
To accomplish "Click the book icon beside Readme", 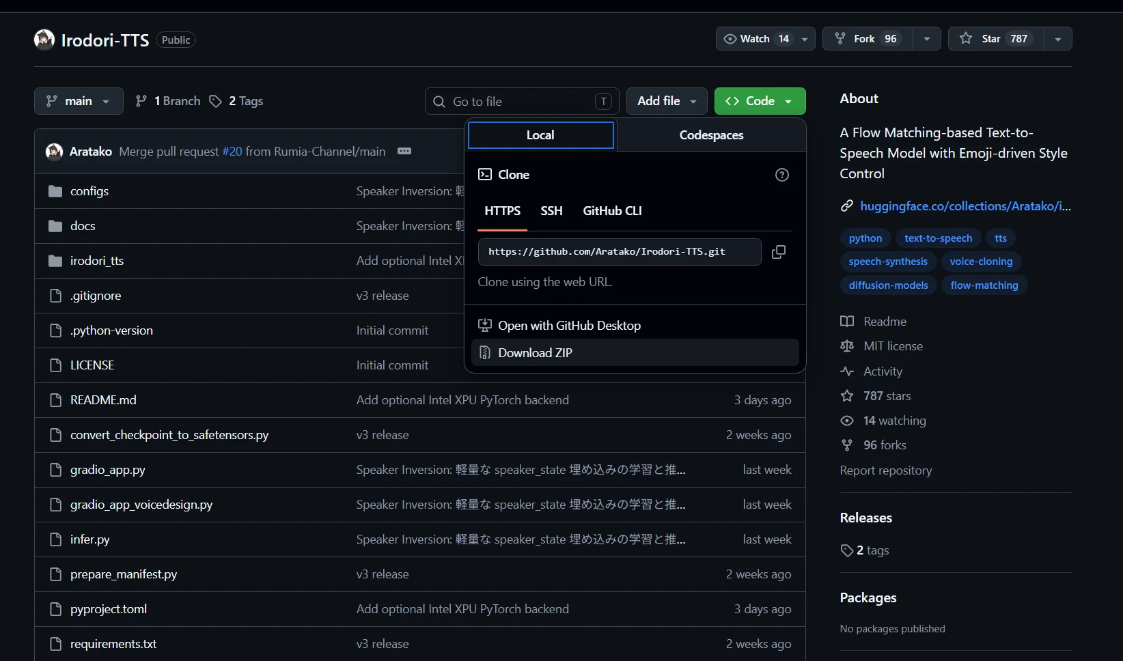I will tap(847, 322).
